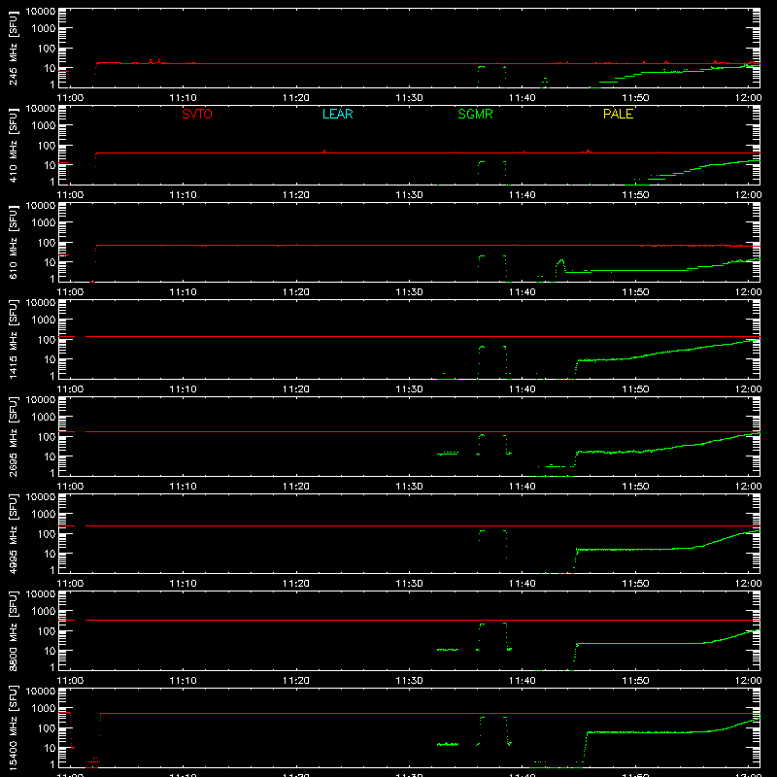Image resolution: width=777 pixels, height=777 pixels.
Task: Select the '15400 MHz [SFU]' axis title
Action: (x=14, y=727)
